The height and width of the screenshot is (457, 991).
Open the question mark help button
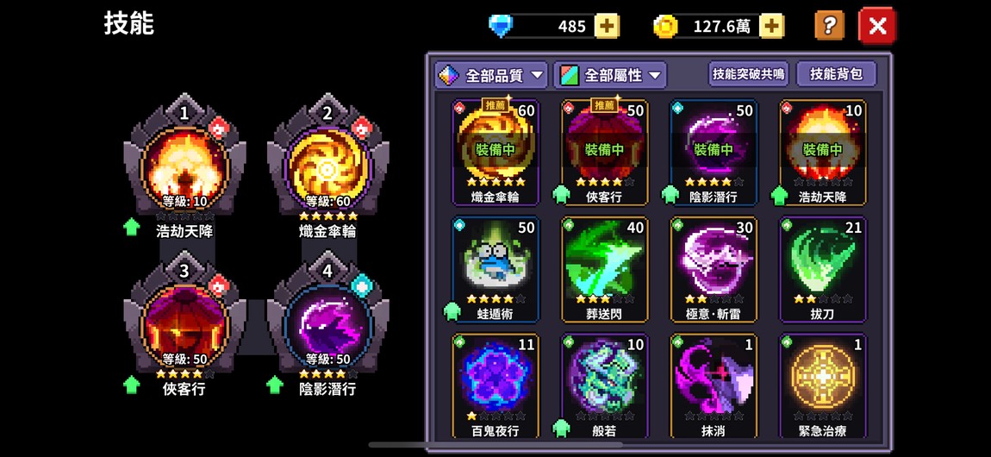830,25
